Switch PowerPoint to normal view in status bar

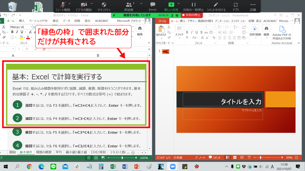(x=228, y=158)
